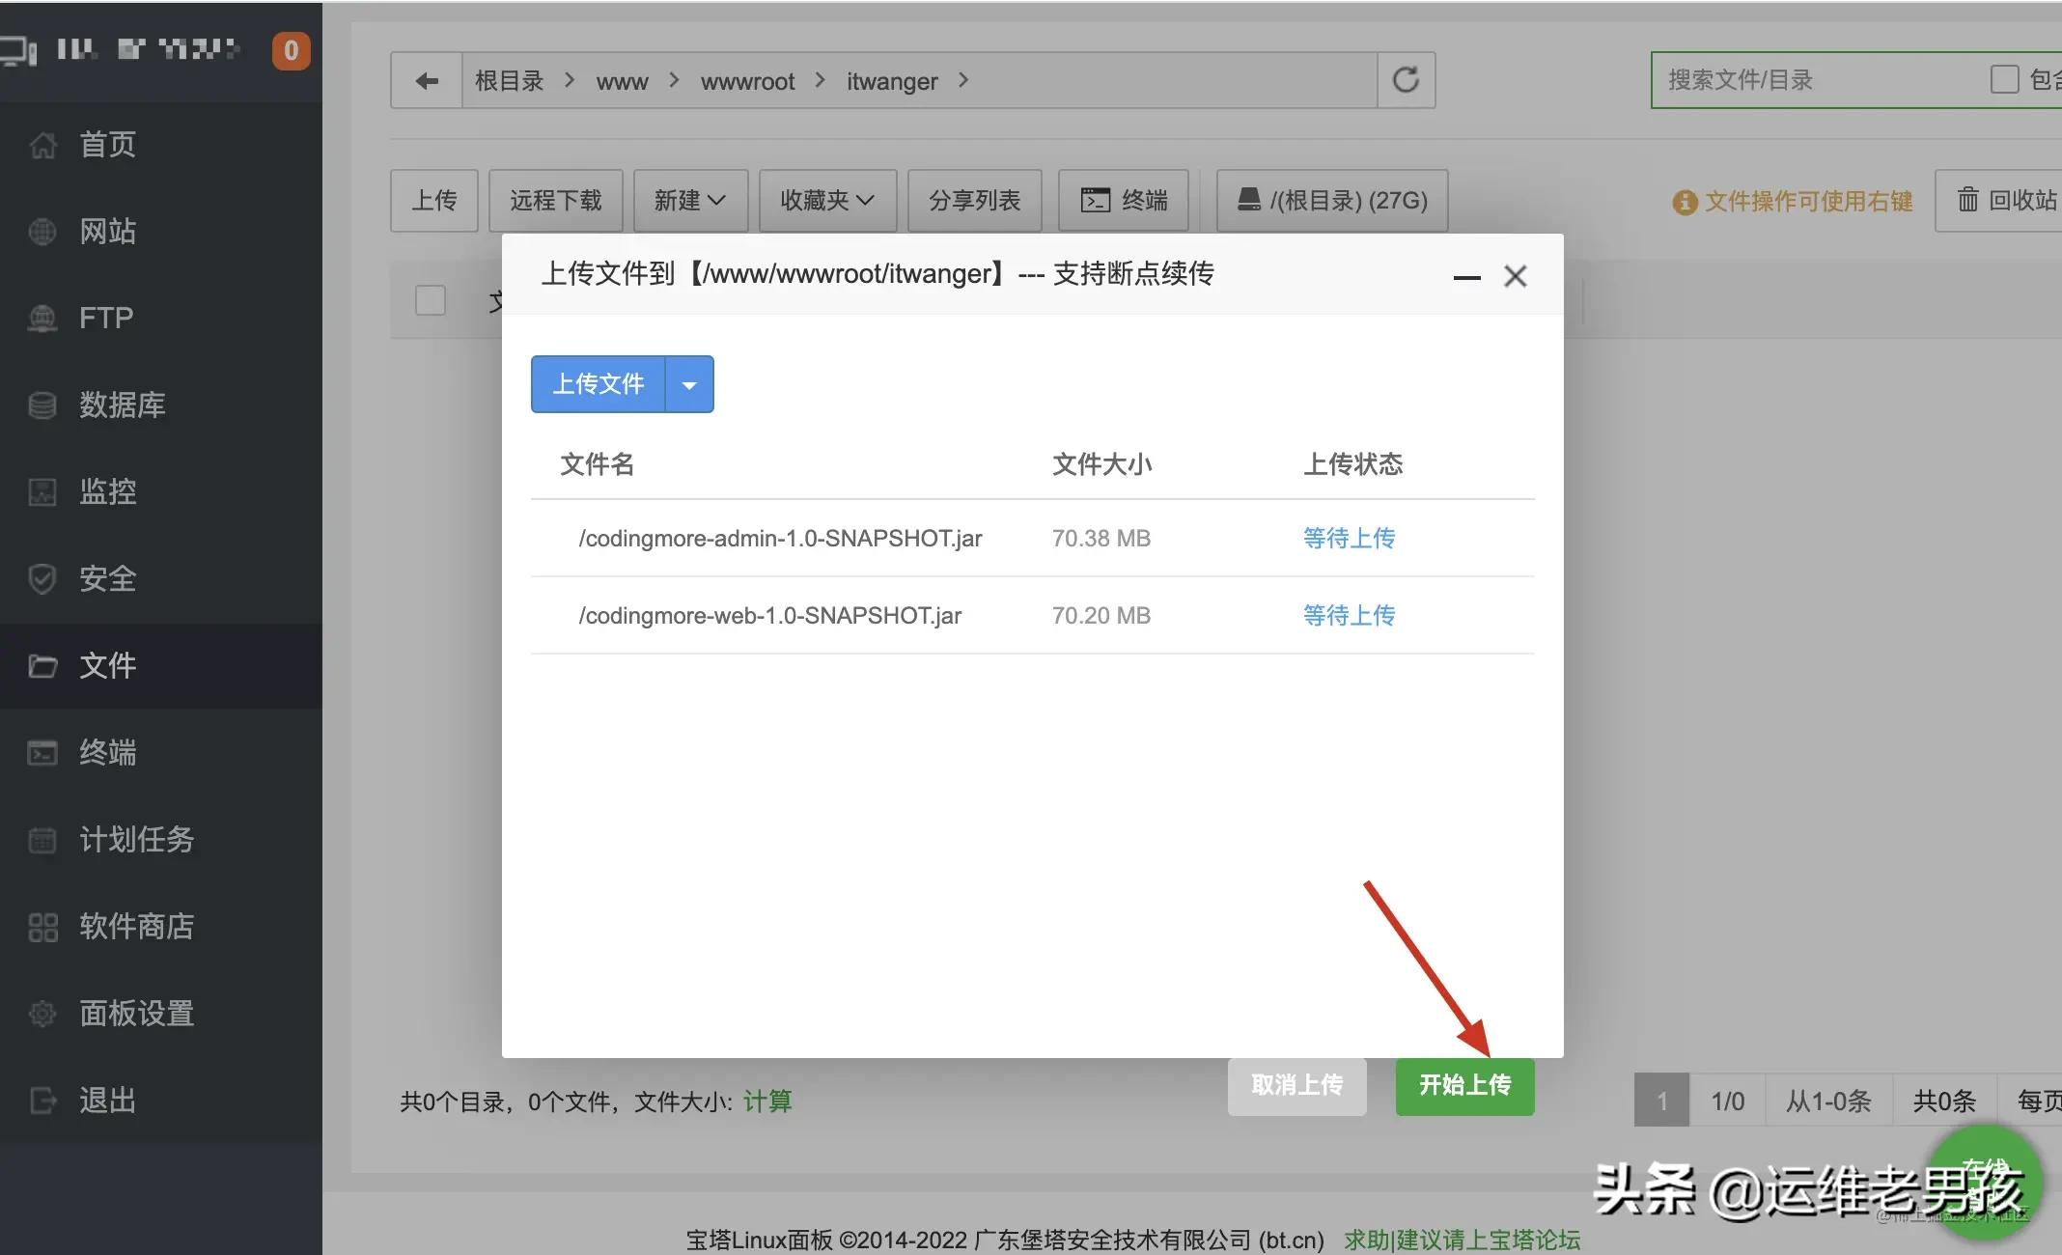Toggle the select-all checkbox in file list

pos(430,300)
